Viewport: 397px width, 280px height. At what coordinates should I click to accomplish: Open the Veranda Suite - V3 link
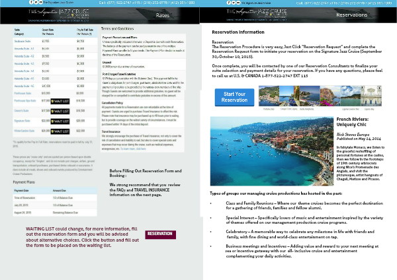click(x=24, y=63)
